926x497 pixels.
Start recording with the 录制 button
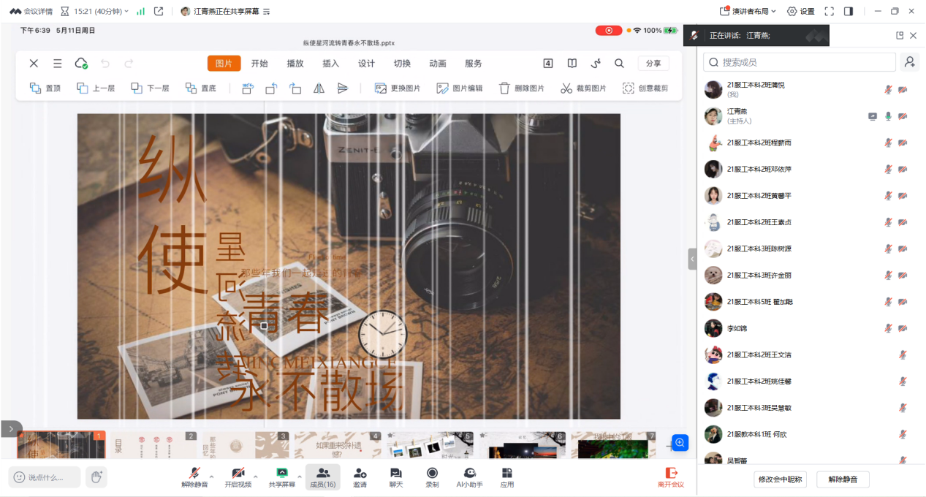tap(432, 477)
